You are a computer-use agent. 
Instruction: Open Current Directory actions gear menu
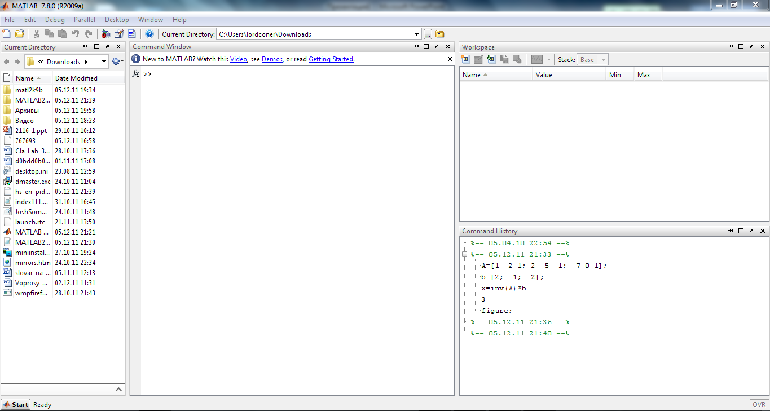(x=117, y=61)
